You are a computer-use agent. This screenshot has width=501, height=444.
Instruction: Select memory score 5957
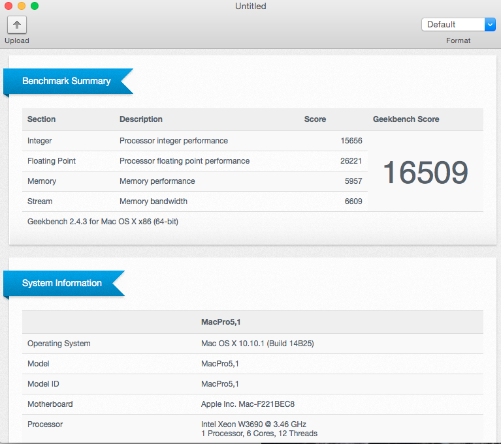tap(353, 181)
